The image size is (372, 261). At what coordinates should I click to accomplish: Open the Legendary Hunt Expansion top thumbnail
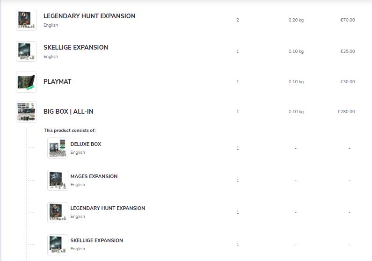click(x=26, y=20)
